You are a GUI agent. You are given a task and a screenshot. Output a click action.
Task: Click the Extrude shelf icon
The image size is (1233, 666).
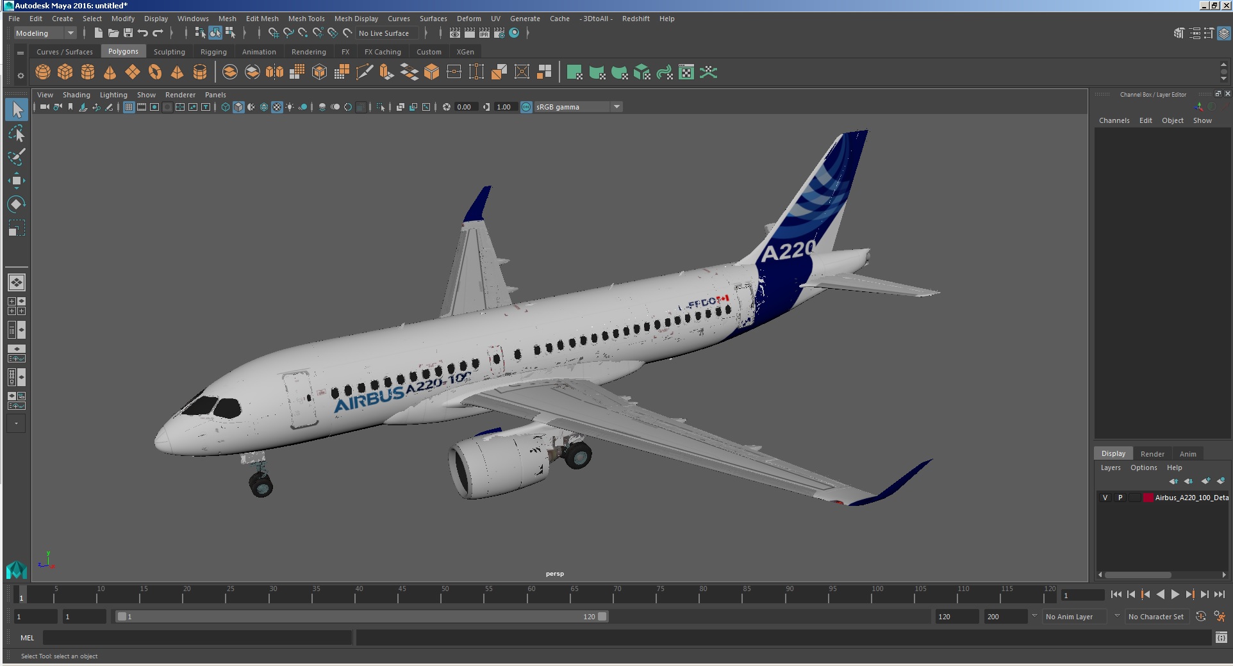click(386, 72)
